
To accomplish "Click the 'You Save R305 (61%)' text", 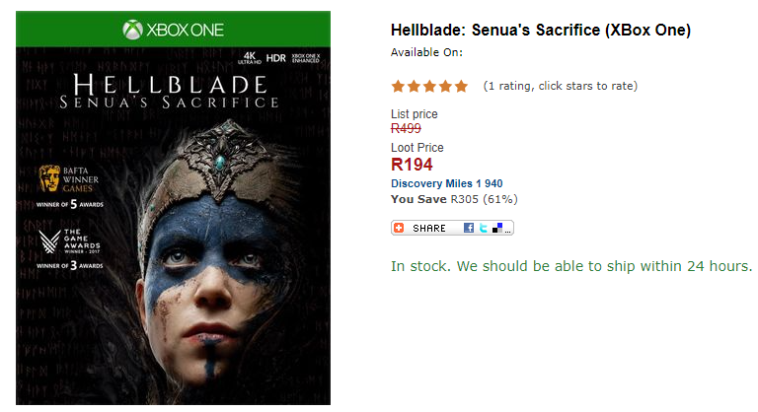I will (x=454, y=198).
